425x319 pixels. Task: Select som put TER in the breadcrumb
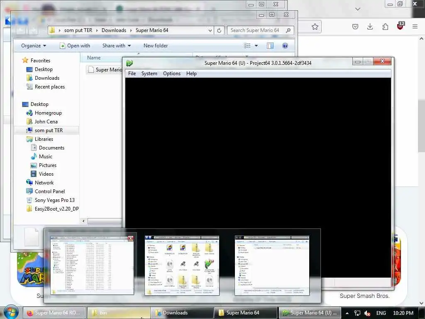click(78, 30)
